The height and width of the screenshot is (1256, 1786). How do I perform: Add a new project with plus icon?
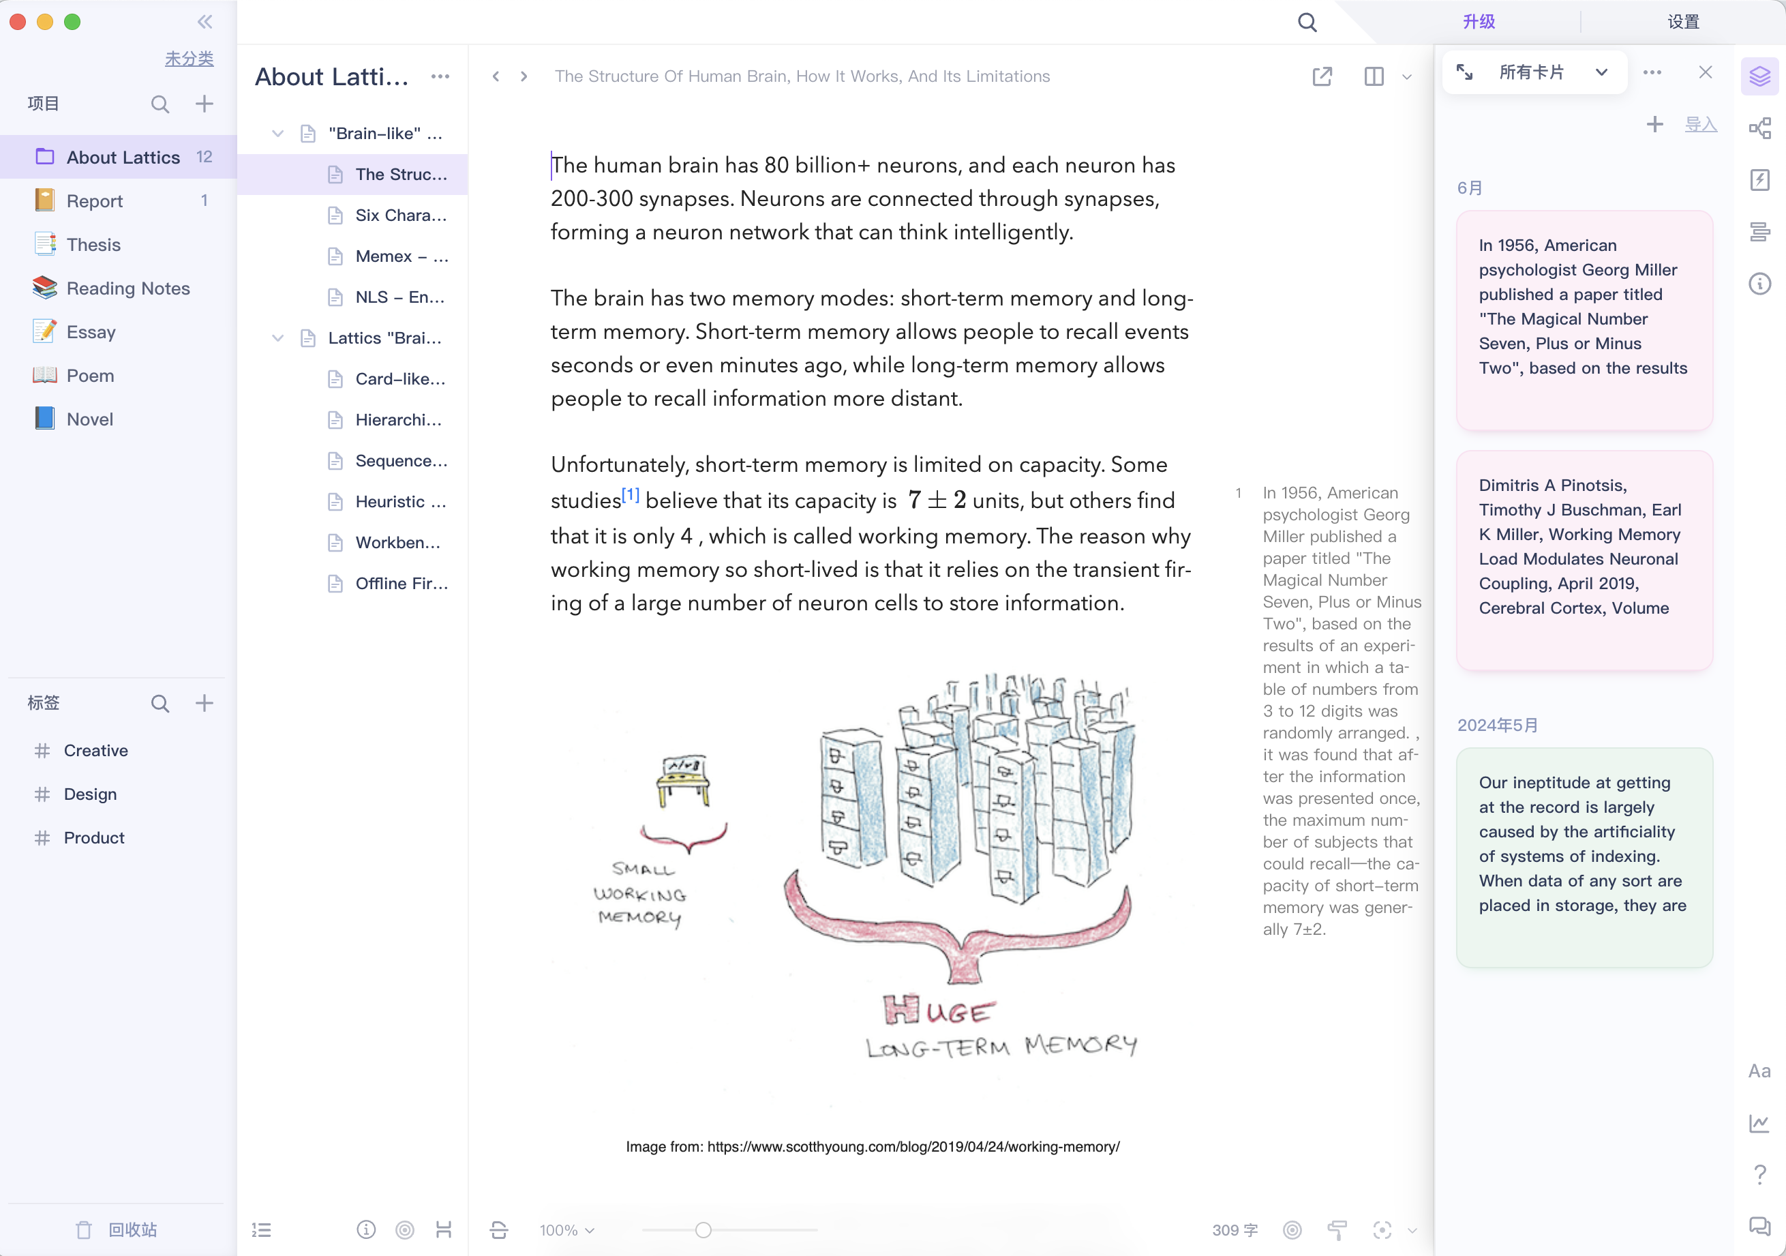point(204,104)
